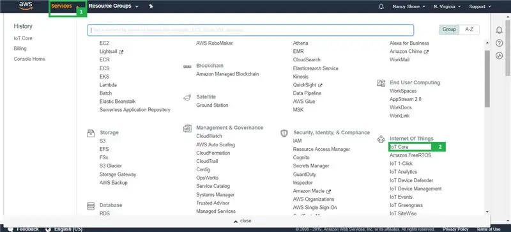The image size is (511, 232).
Task: Open Ground Station service
Action: coord(212,105)
